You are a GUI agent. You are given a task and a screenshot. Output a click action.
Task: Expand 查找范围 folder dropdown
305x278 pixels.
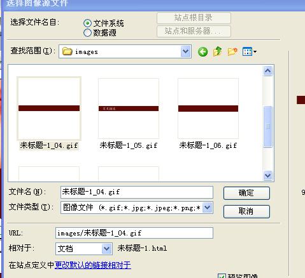[x=186, y=51]
